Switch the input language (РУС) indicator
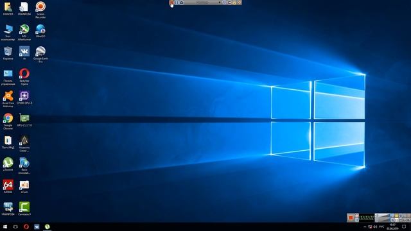The image size is (411, 231). point(381,227)
